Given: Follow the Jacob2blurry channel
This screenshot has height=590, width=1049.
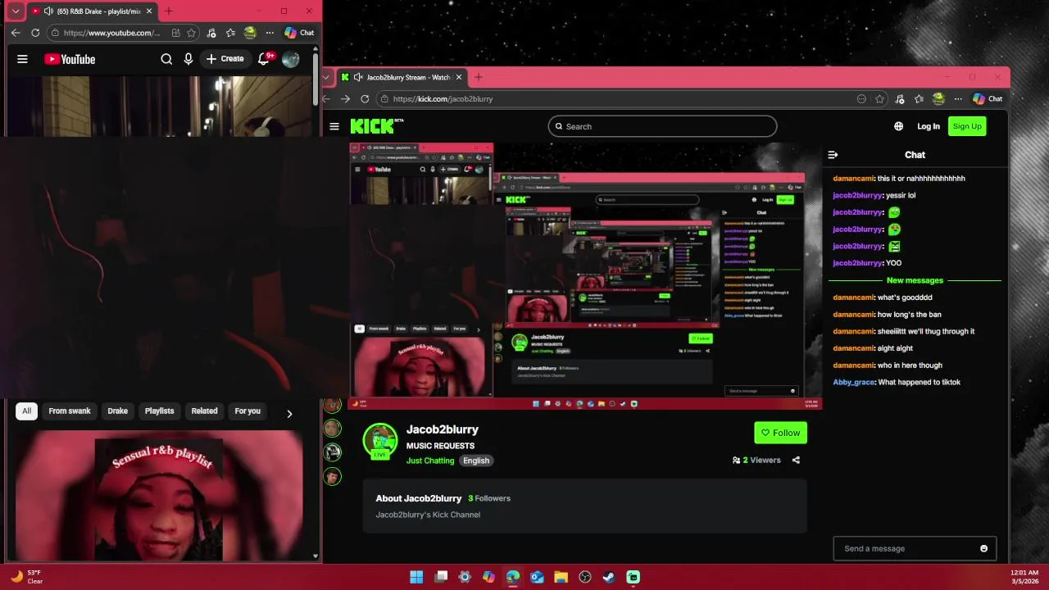Looking at the screenshot, I should pyautogui.click(x=780, y=433).
